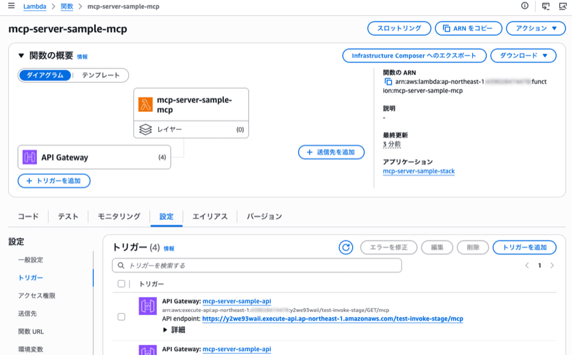Copy function ARN using the copy icon

[388, 81]
